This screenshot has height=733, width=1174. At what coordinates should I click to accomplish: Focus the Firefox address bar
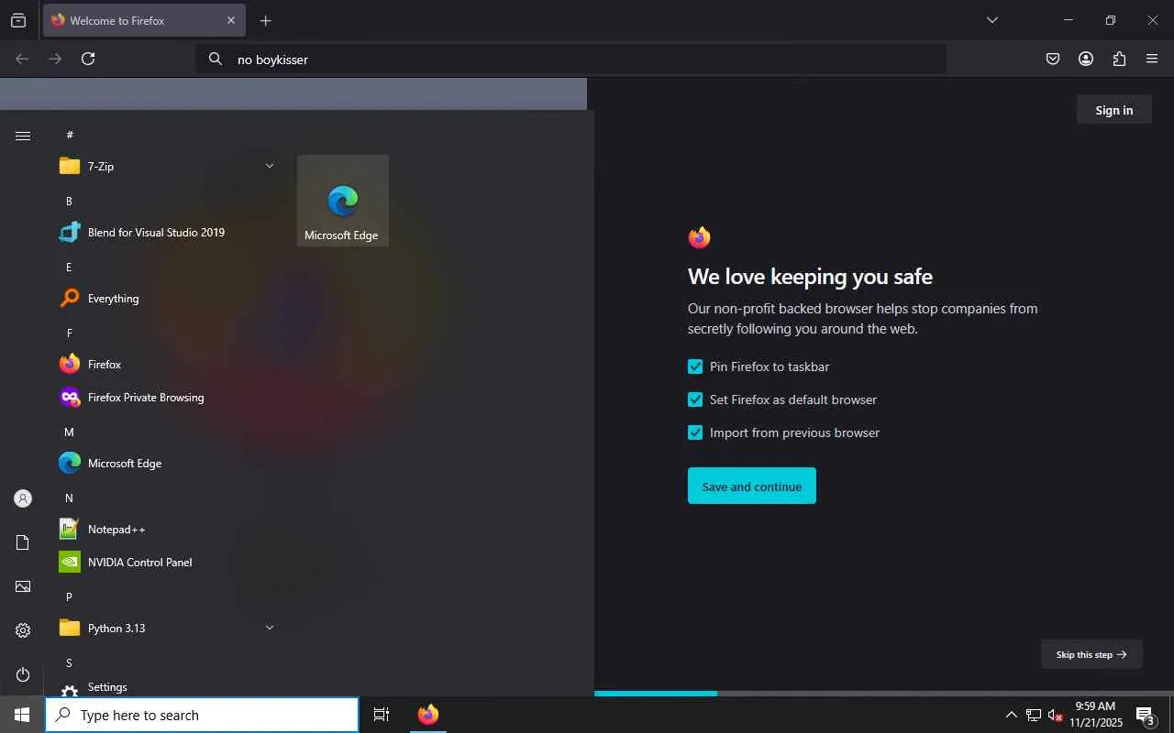pyautogui.click(x=570, y=59)
